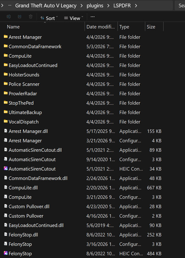This screenshot has height=258, width=185.
Task: Select VocalDispatch folder icon
Action: pyautogui.click(x=5, y=121)
